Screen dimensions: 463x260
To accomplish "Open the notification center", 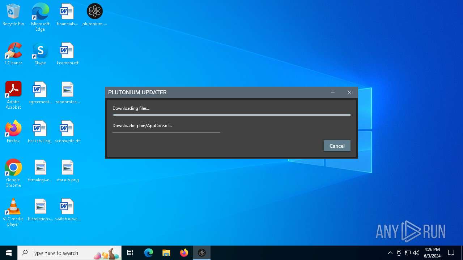I will coord(451,253).
